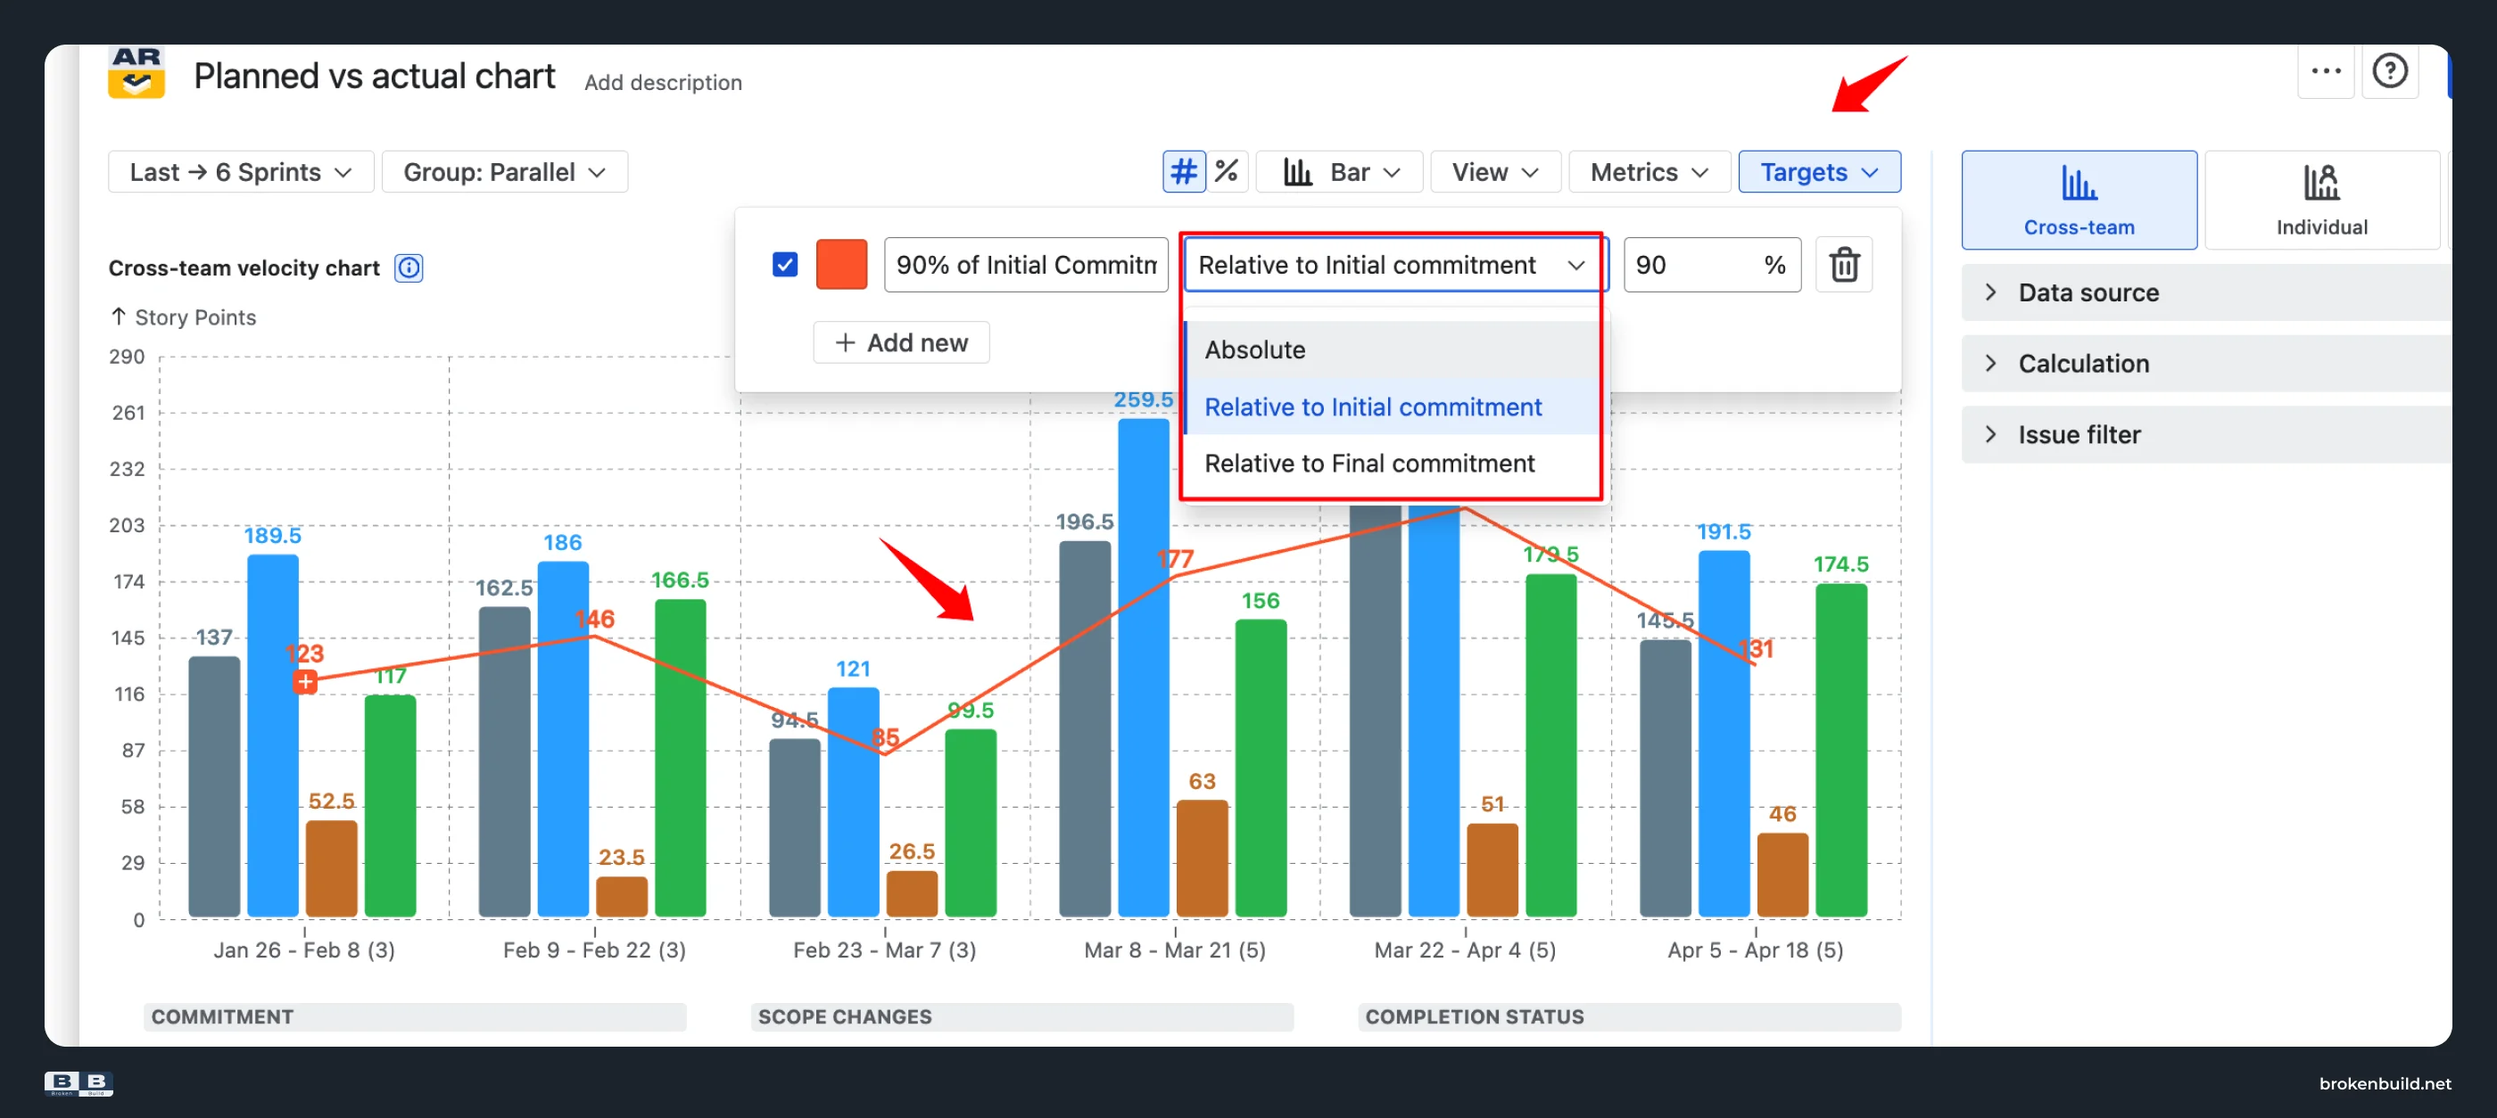Open the Last 6 Sprints selector
Viewport: 2497px width, 1118px height.
tap(240, 171)
